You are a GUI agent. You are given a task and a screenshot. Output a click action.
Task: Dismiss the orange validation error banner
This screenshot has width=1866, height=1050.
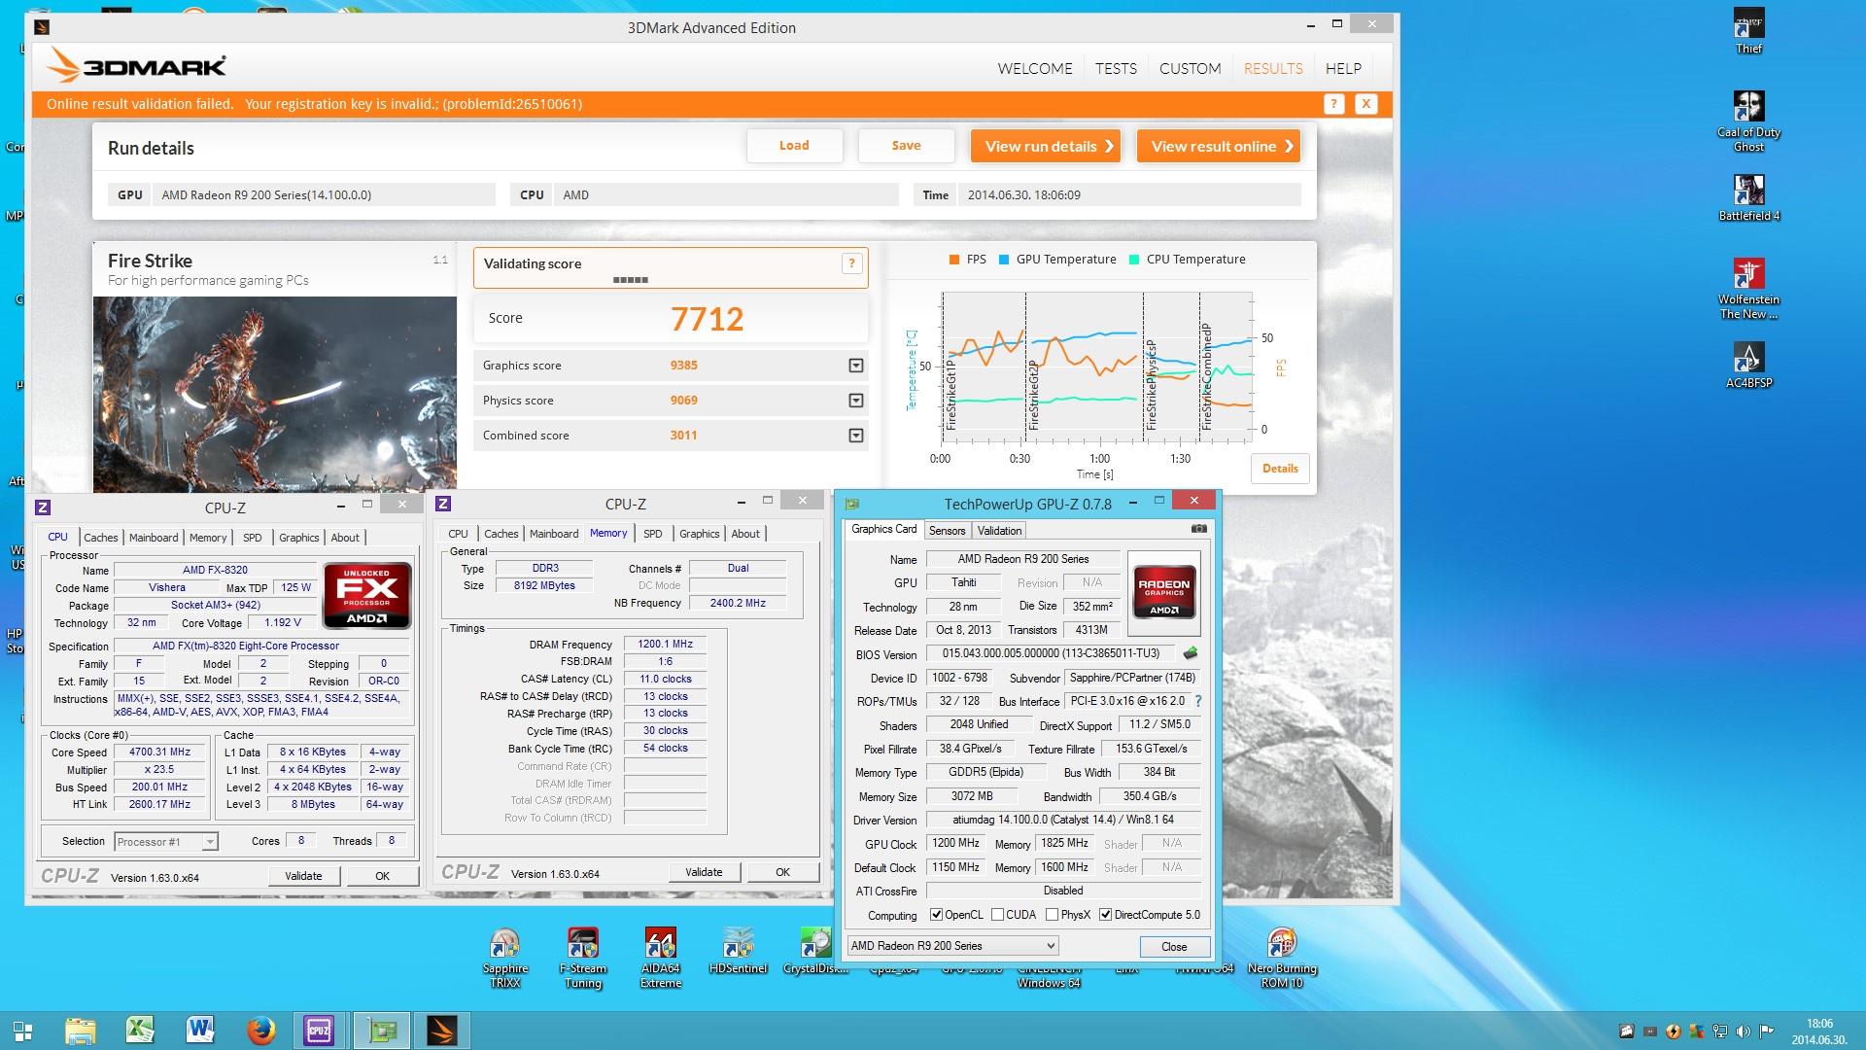coord(1365,104)
